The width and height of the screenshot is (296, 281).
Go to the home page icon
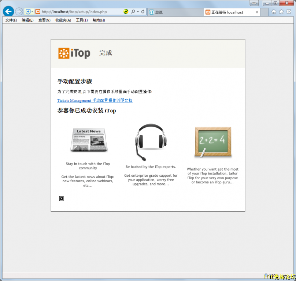[274, 12]
